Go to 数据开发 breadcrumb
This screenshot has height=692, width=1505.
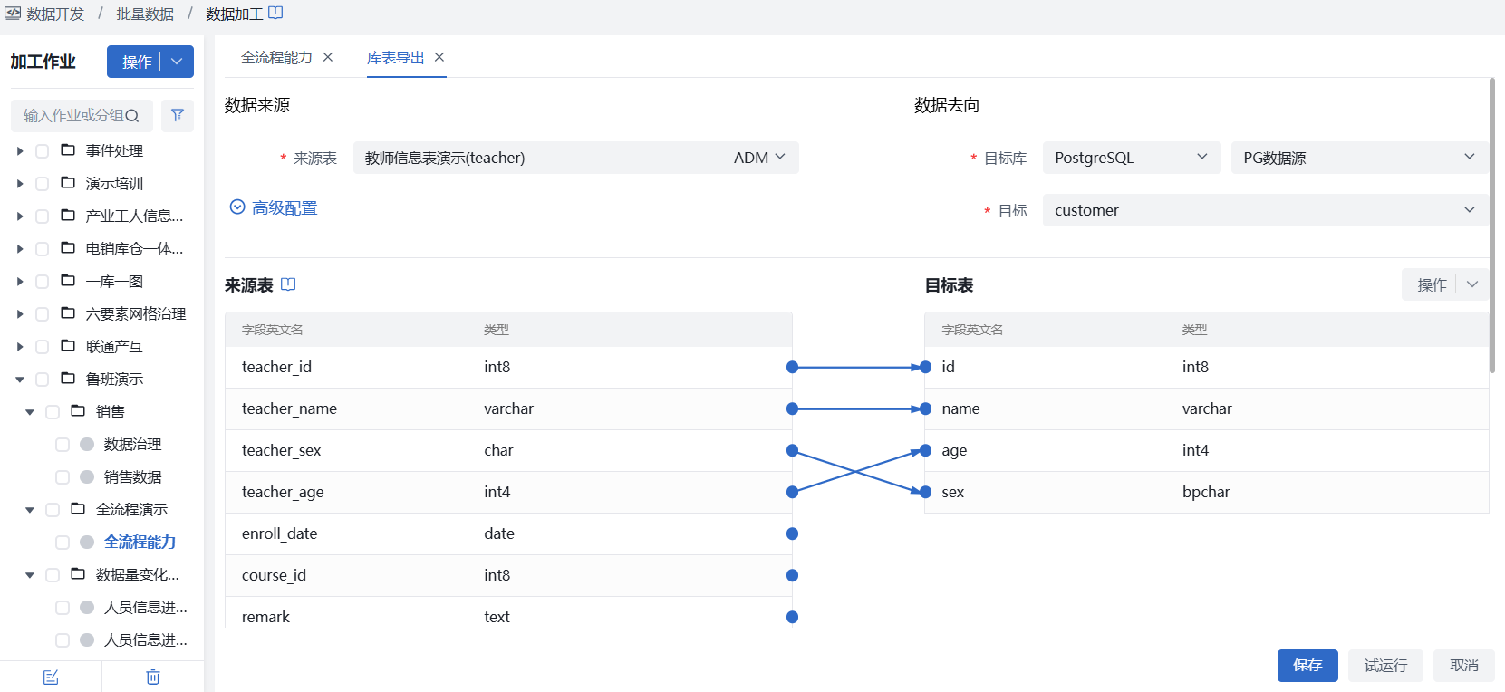tap(55, 14)
